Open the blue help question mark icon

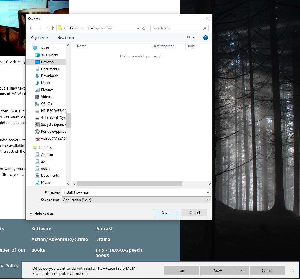click(x=206, y=38)
